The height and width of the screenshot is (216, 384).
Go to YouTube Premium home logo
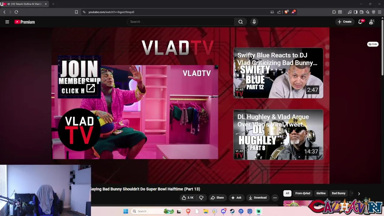pos(25,22)
